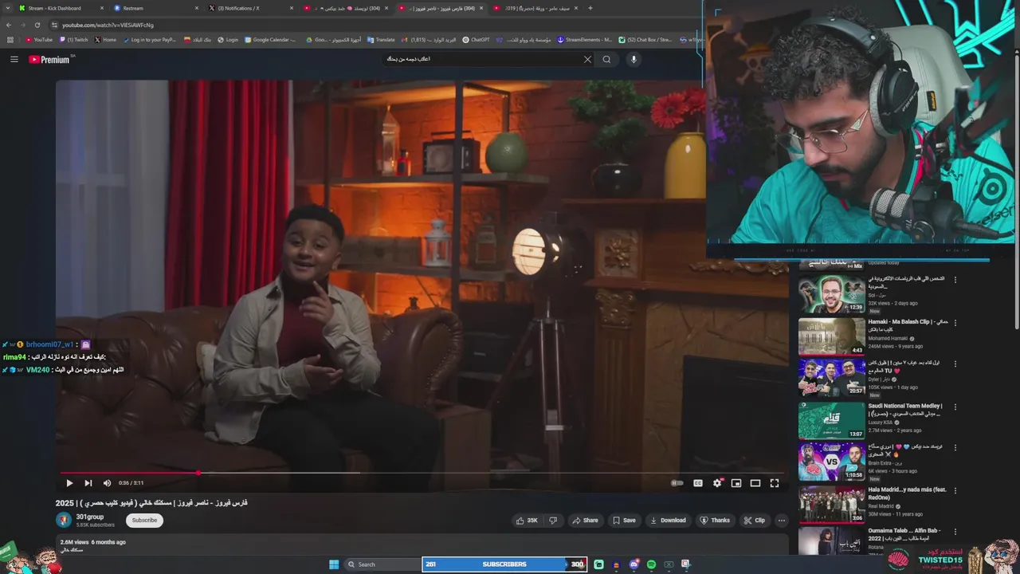Open the YouTube bookmark

[x=39, y=40]
